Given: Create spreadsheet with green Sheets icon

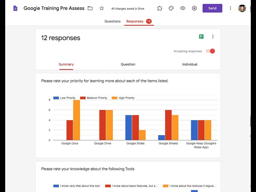Looking at the screenshot, I should coord(201,36).
